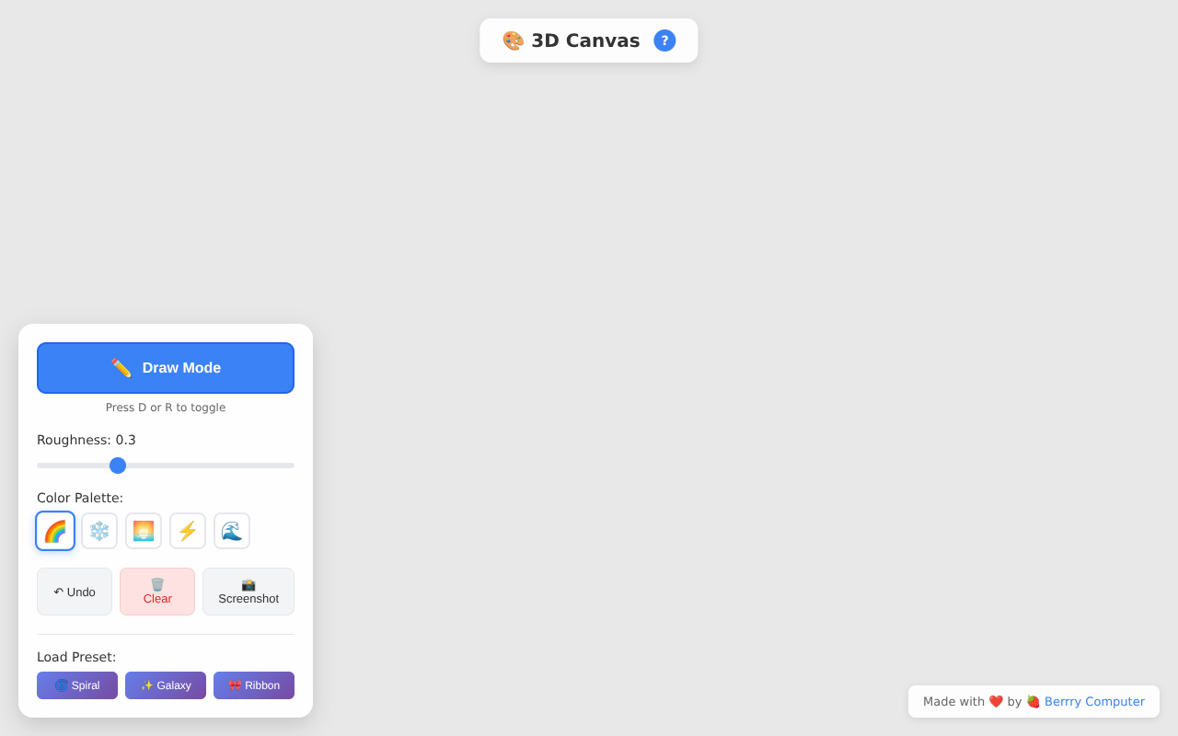The image size is (1178, 736).
Task: Select the sunset color palette
Action: pos(143,531)
